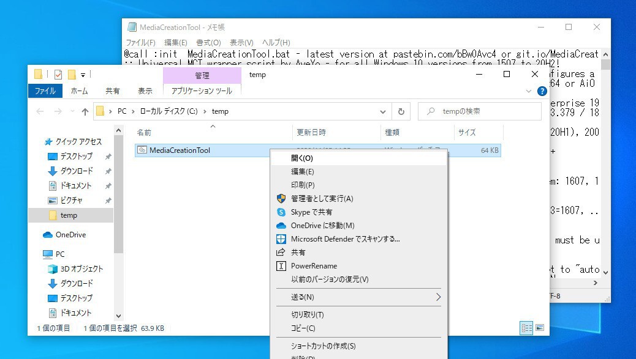Click the Microsoft Defender shield icon
The width and height of the screenshot is (636, 359).
tap(281, 239)
